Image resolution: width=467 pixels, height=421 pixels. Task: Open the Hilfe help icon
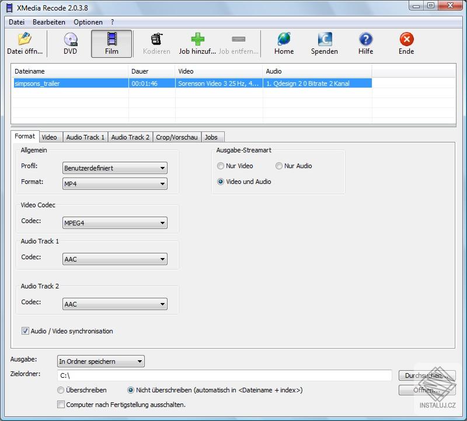(x=365, y=42)
